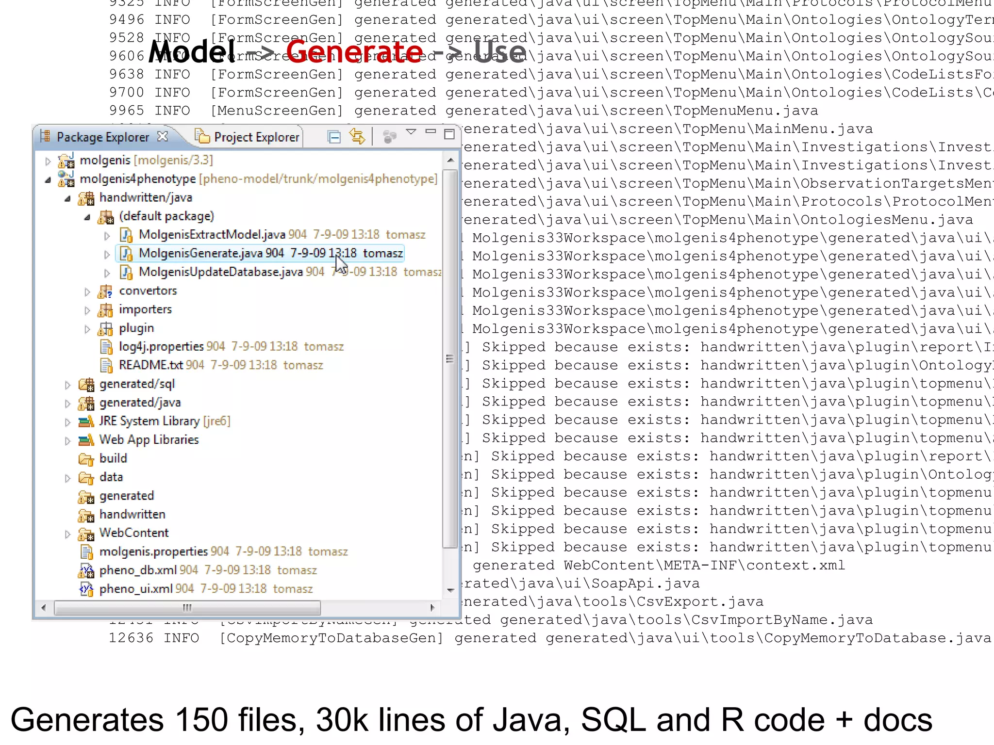The height and width of the screenshot is (745, 994).
Task: Open the Package Explorer view menu arrow
Action: 411,131
